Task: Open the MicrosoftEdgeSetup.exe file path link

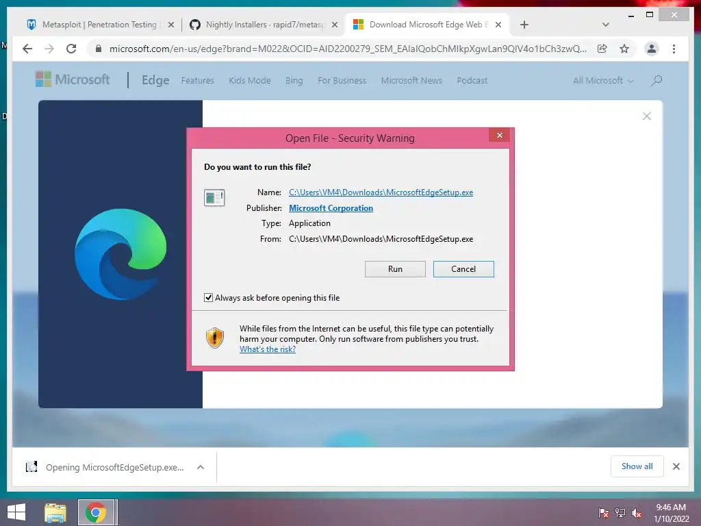Action: (x=381, y=192)
